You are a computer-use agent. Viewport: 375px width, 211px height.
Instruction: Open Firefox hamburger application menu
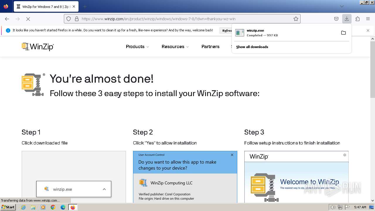(x=368, y=19)
